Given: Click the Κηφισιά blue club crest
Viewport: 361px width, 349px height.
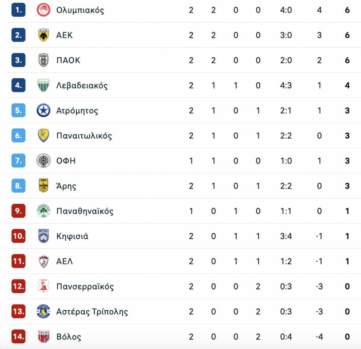Looking at the screenshot, I should pyautogui.click(x=44, y=236).
